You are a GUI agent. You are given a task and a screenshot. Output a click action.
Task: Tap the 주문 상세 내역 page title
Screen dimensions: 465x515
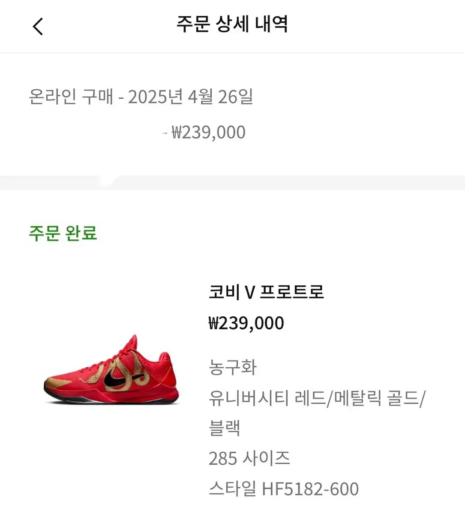pos(232,24)
